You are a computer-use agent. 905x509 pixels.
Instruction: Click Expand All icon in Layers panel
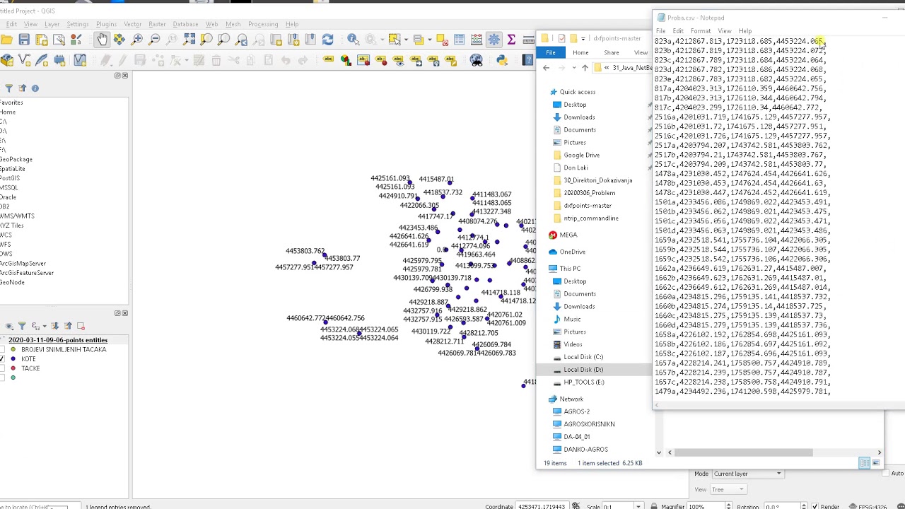pyautogui.click(x=55, y=326)
